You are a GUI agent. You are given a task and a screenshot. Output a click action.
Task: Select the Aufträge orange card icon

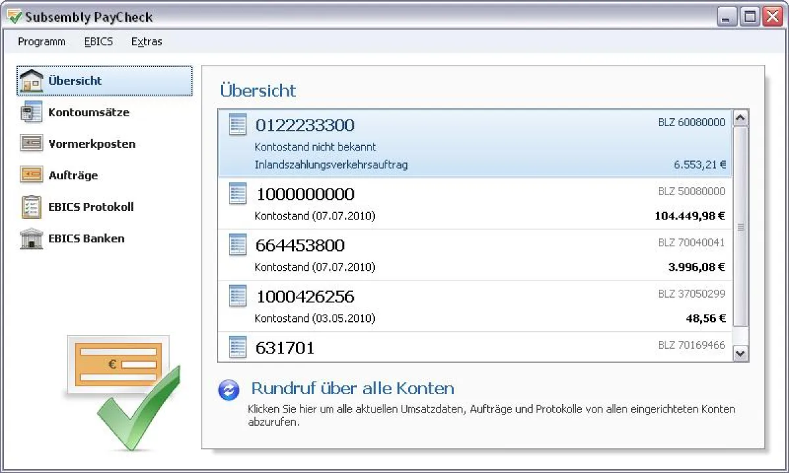[31, 175]
